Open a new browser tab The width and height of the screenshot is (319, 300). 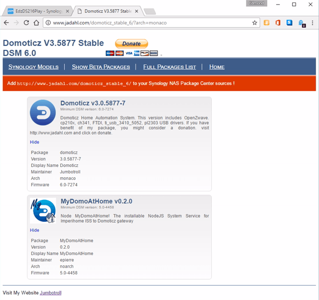coord(150,11)
